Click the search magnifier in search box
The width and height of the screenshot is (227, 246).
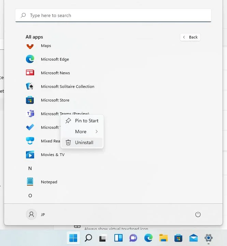(23, 15)
